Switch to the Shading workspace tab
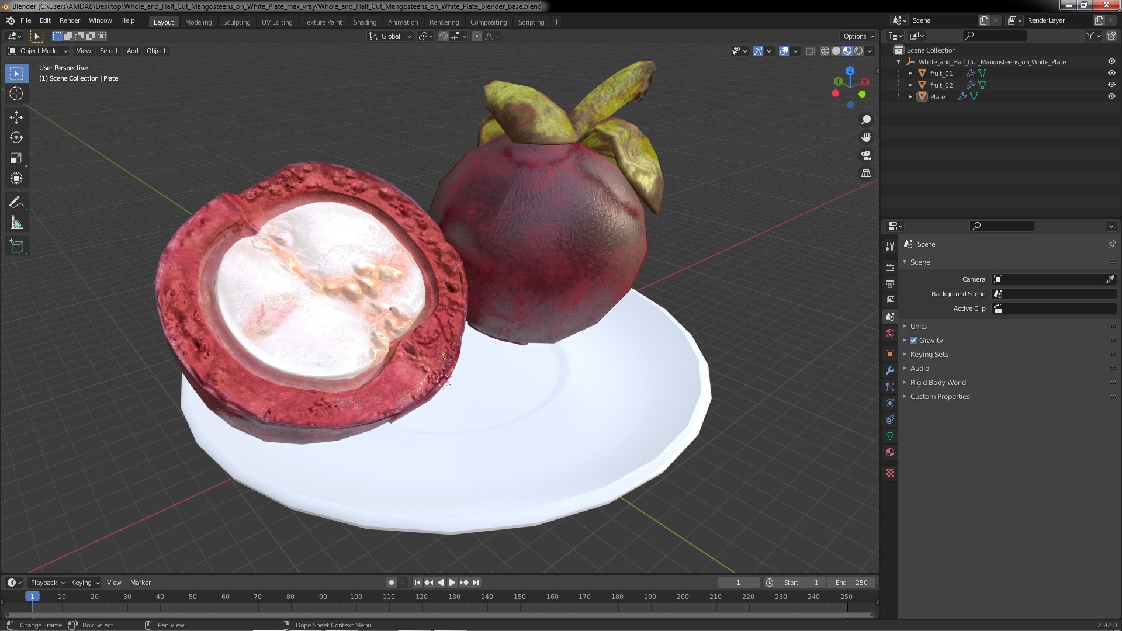The image size is (1122, 631). coord(365,22)
